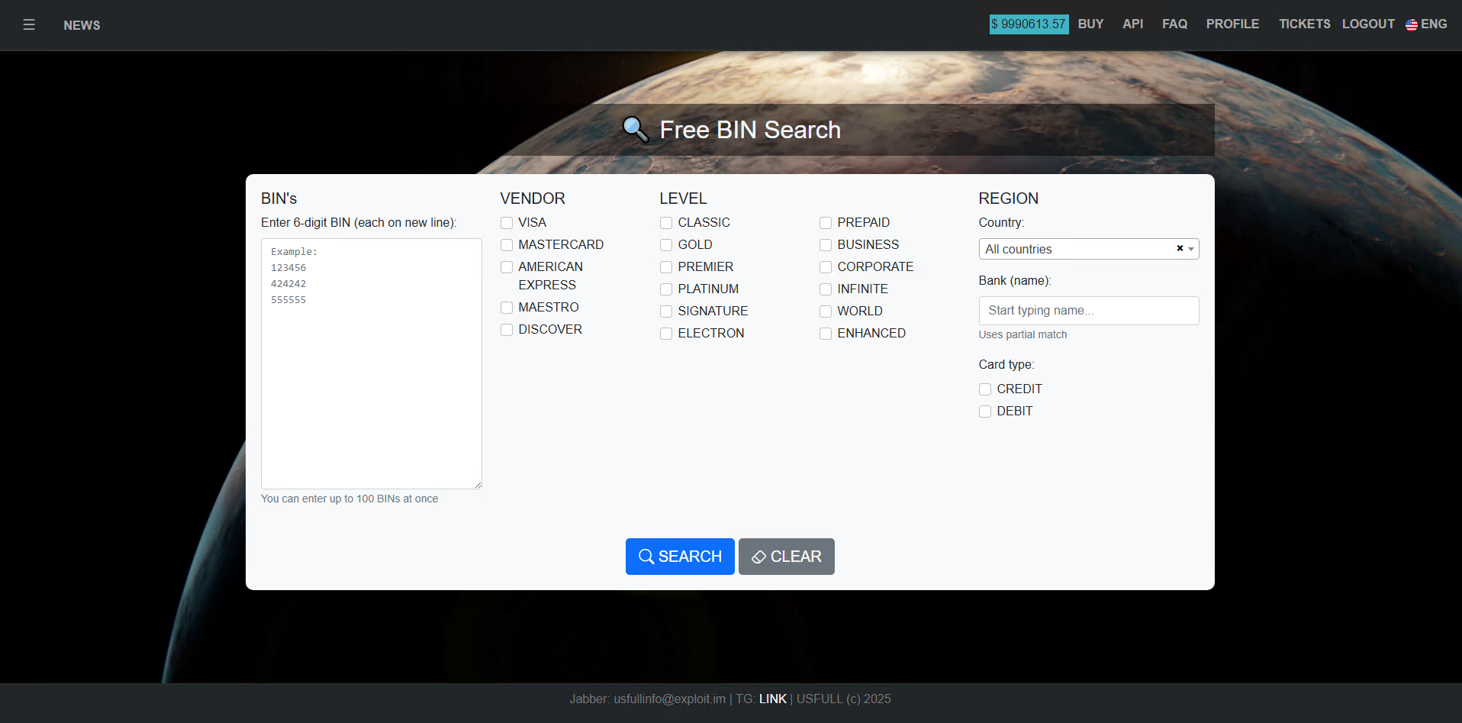
Task: Tick the GOLD level checkbox
Action: point(666,245)
